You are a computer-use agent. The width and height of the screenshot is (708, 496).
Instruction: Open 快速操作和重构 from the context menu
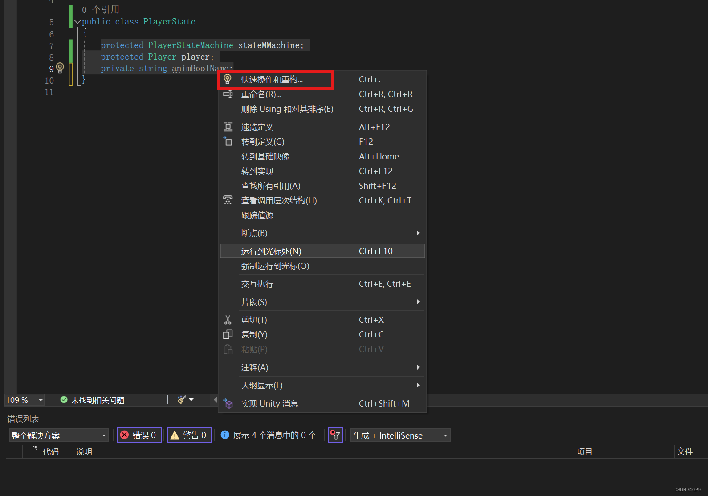click(x=322, y=79)
